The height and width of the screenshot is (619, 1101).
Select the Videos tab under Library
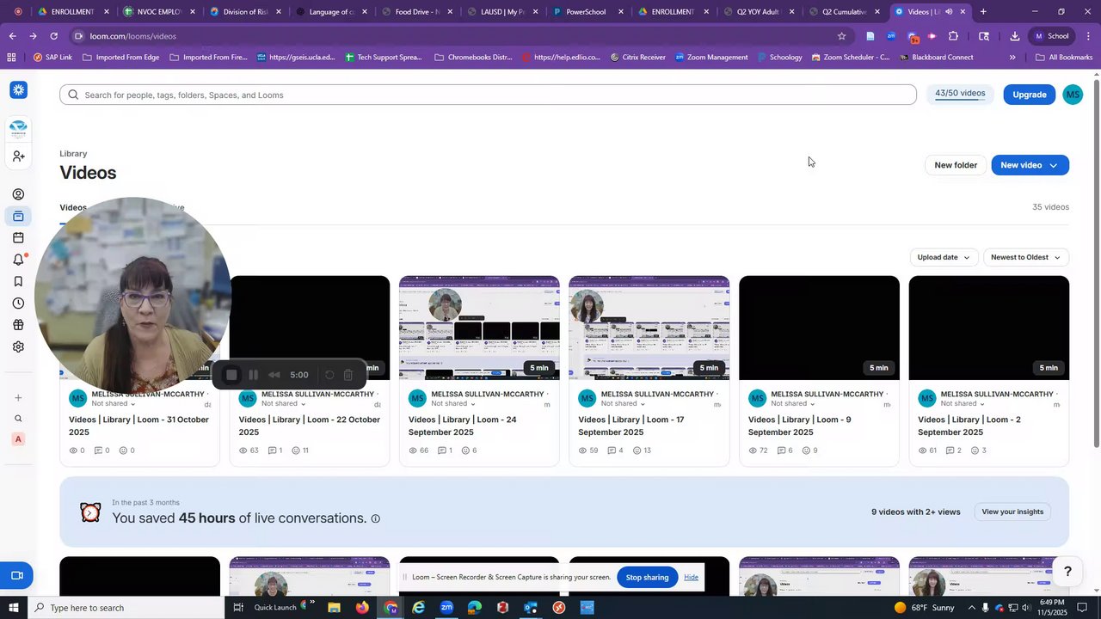click(73, 208)
